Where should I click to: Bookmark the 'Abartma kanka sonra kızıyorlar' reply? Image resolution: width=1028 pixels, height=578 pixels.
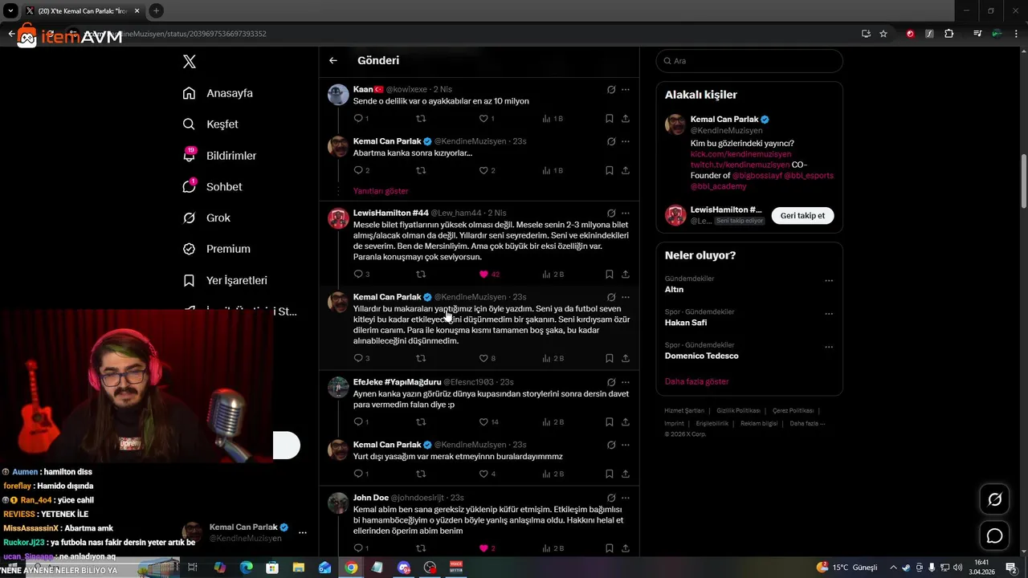(610, 170)
